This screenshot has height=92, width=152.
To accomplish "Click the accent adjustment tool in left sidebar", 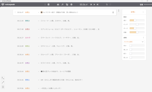I will (x=3, y=78).
